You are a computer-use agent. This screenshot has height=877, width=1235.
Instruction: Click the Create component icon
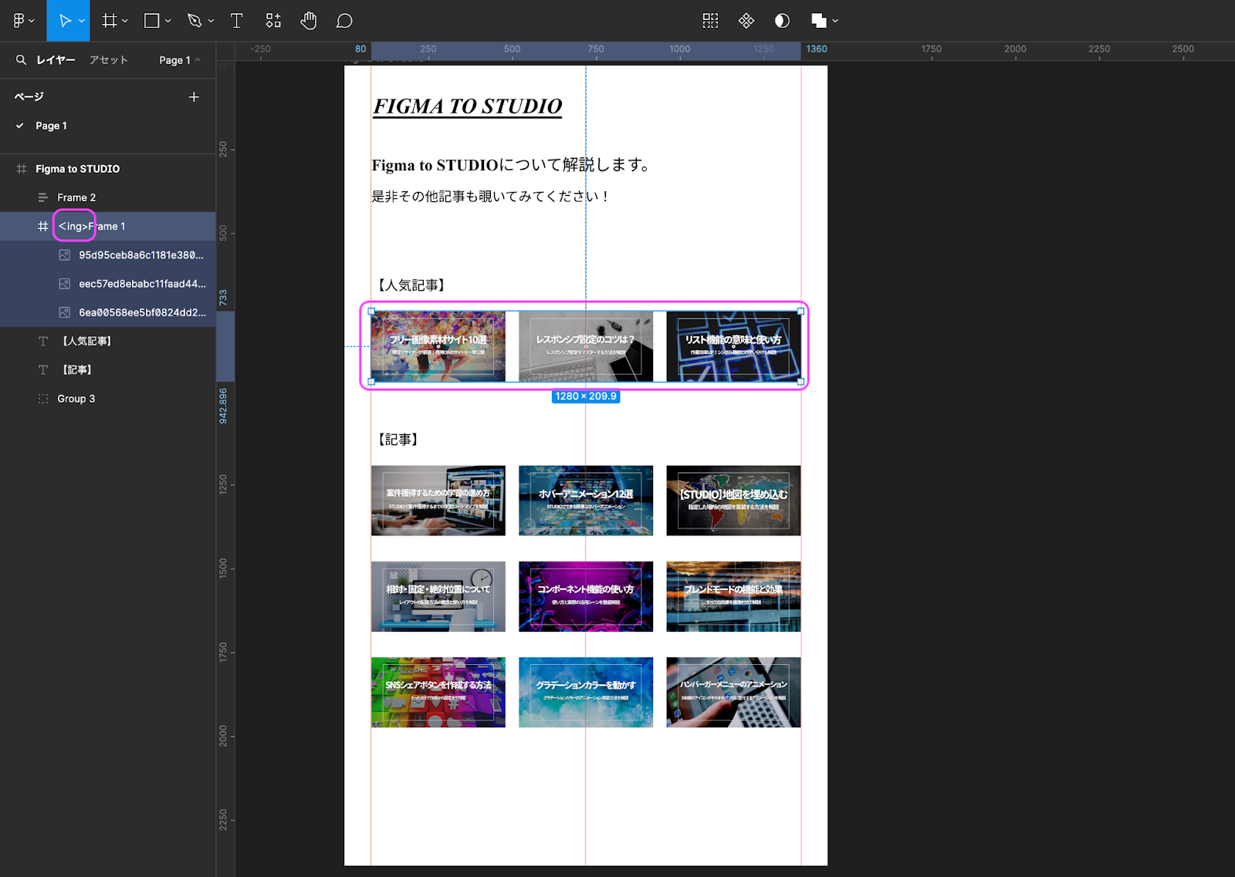coord(746,21)
